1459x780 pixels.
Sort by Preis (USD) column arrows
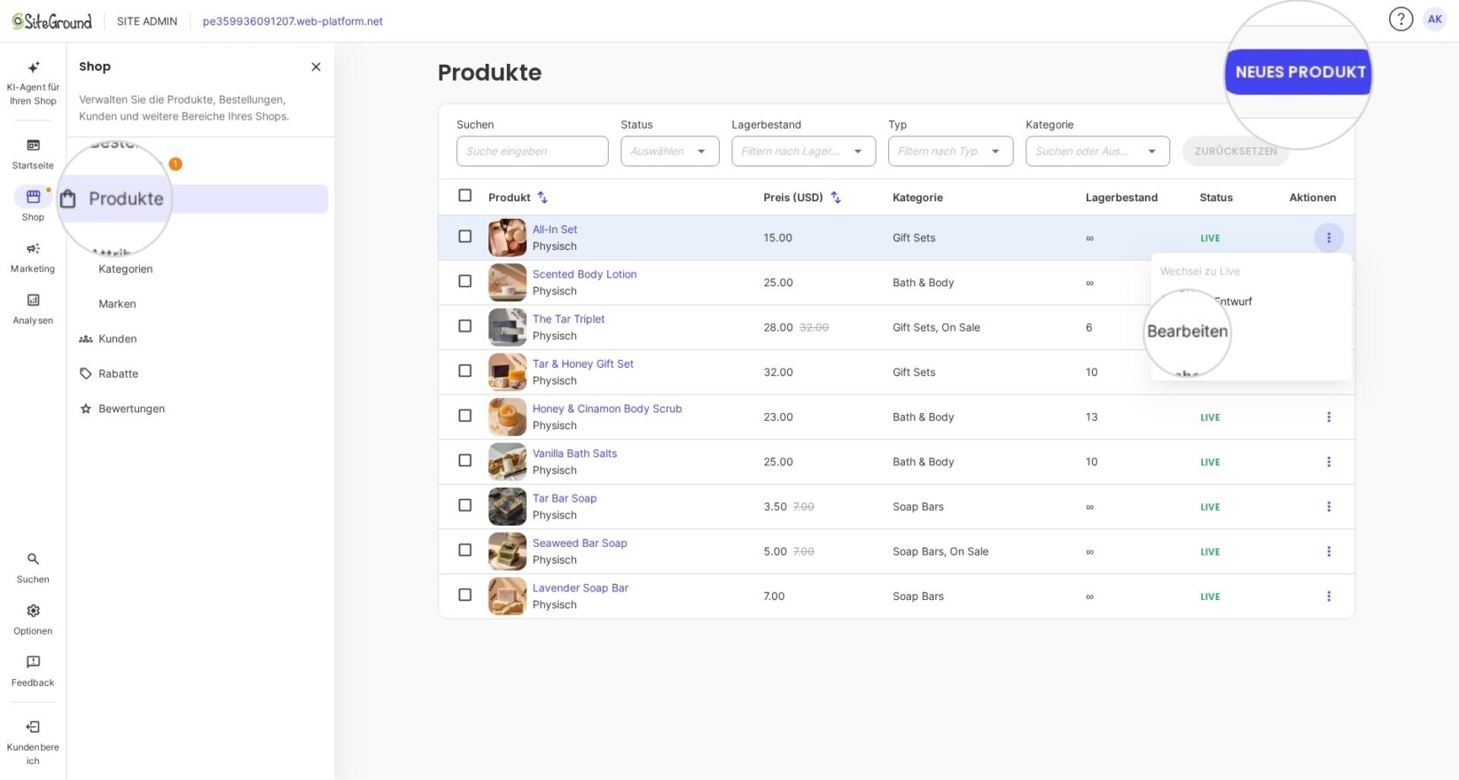tap(835, 198)
